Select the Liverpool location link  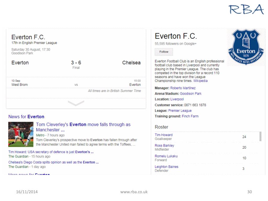click(x=177, y=99)
